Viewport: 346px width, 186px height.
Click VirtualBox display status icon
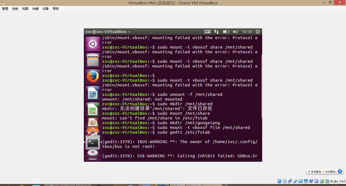click(306, 181)
